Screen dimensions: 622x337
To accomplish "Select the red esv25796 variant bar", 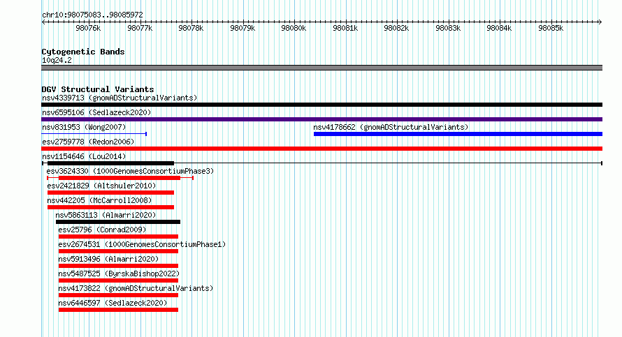I will 118,237.
